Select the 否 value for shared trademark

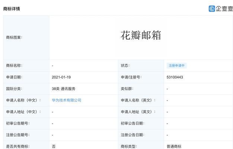click(x=54, y=146)
